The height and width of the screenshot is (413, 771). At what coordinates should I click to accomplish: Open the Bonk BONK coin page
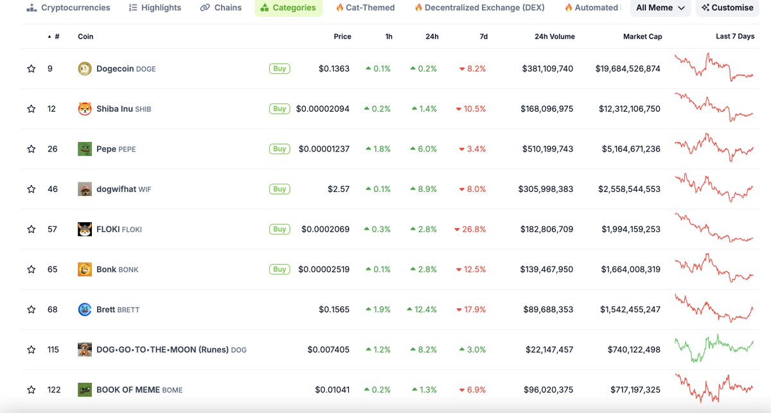point(118,270)
